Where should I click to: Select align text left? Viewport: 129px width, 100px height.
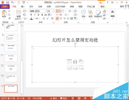click(57, 19)
